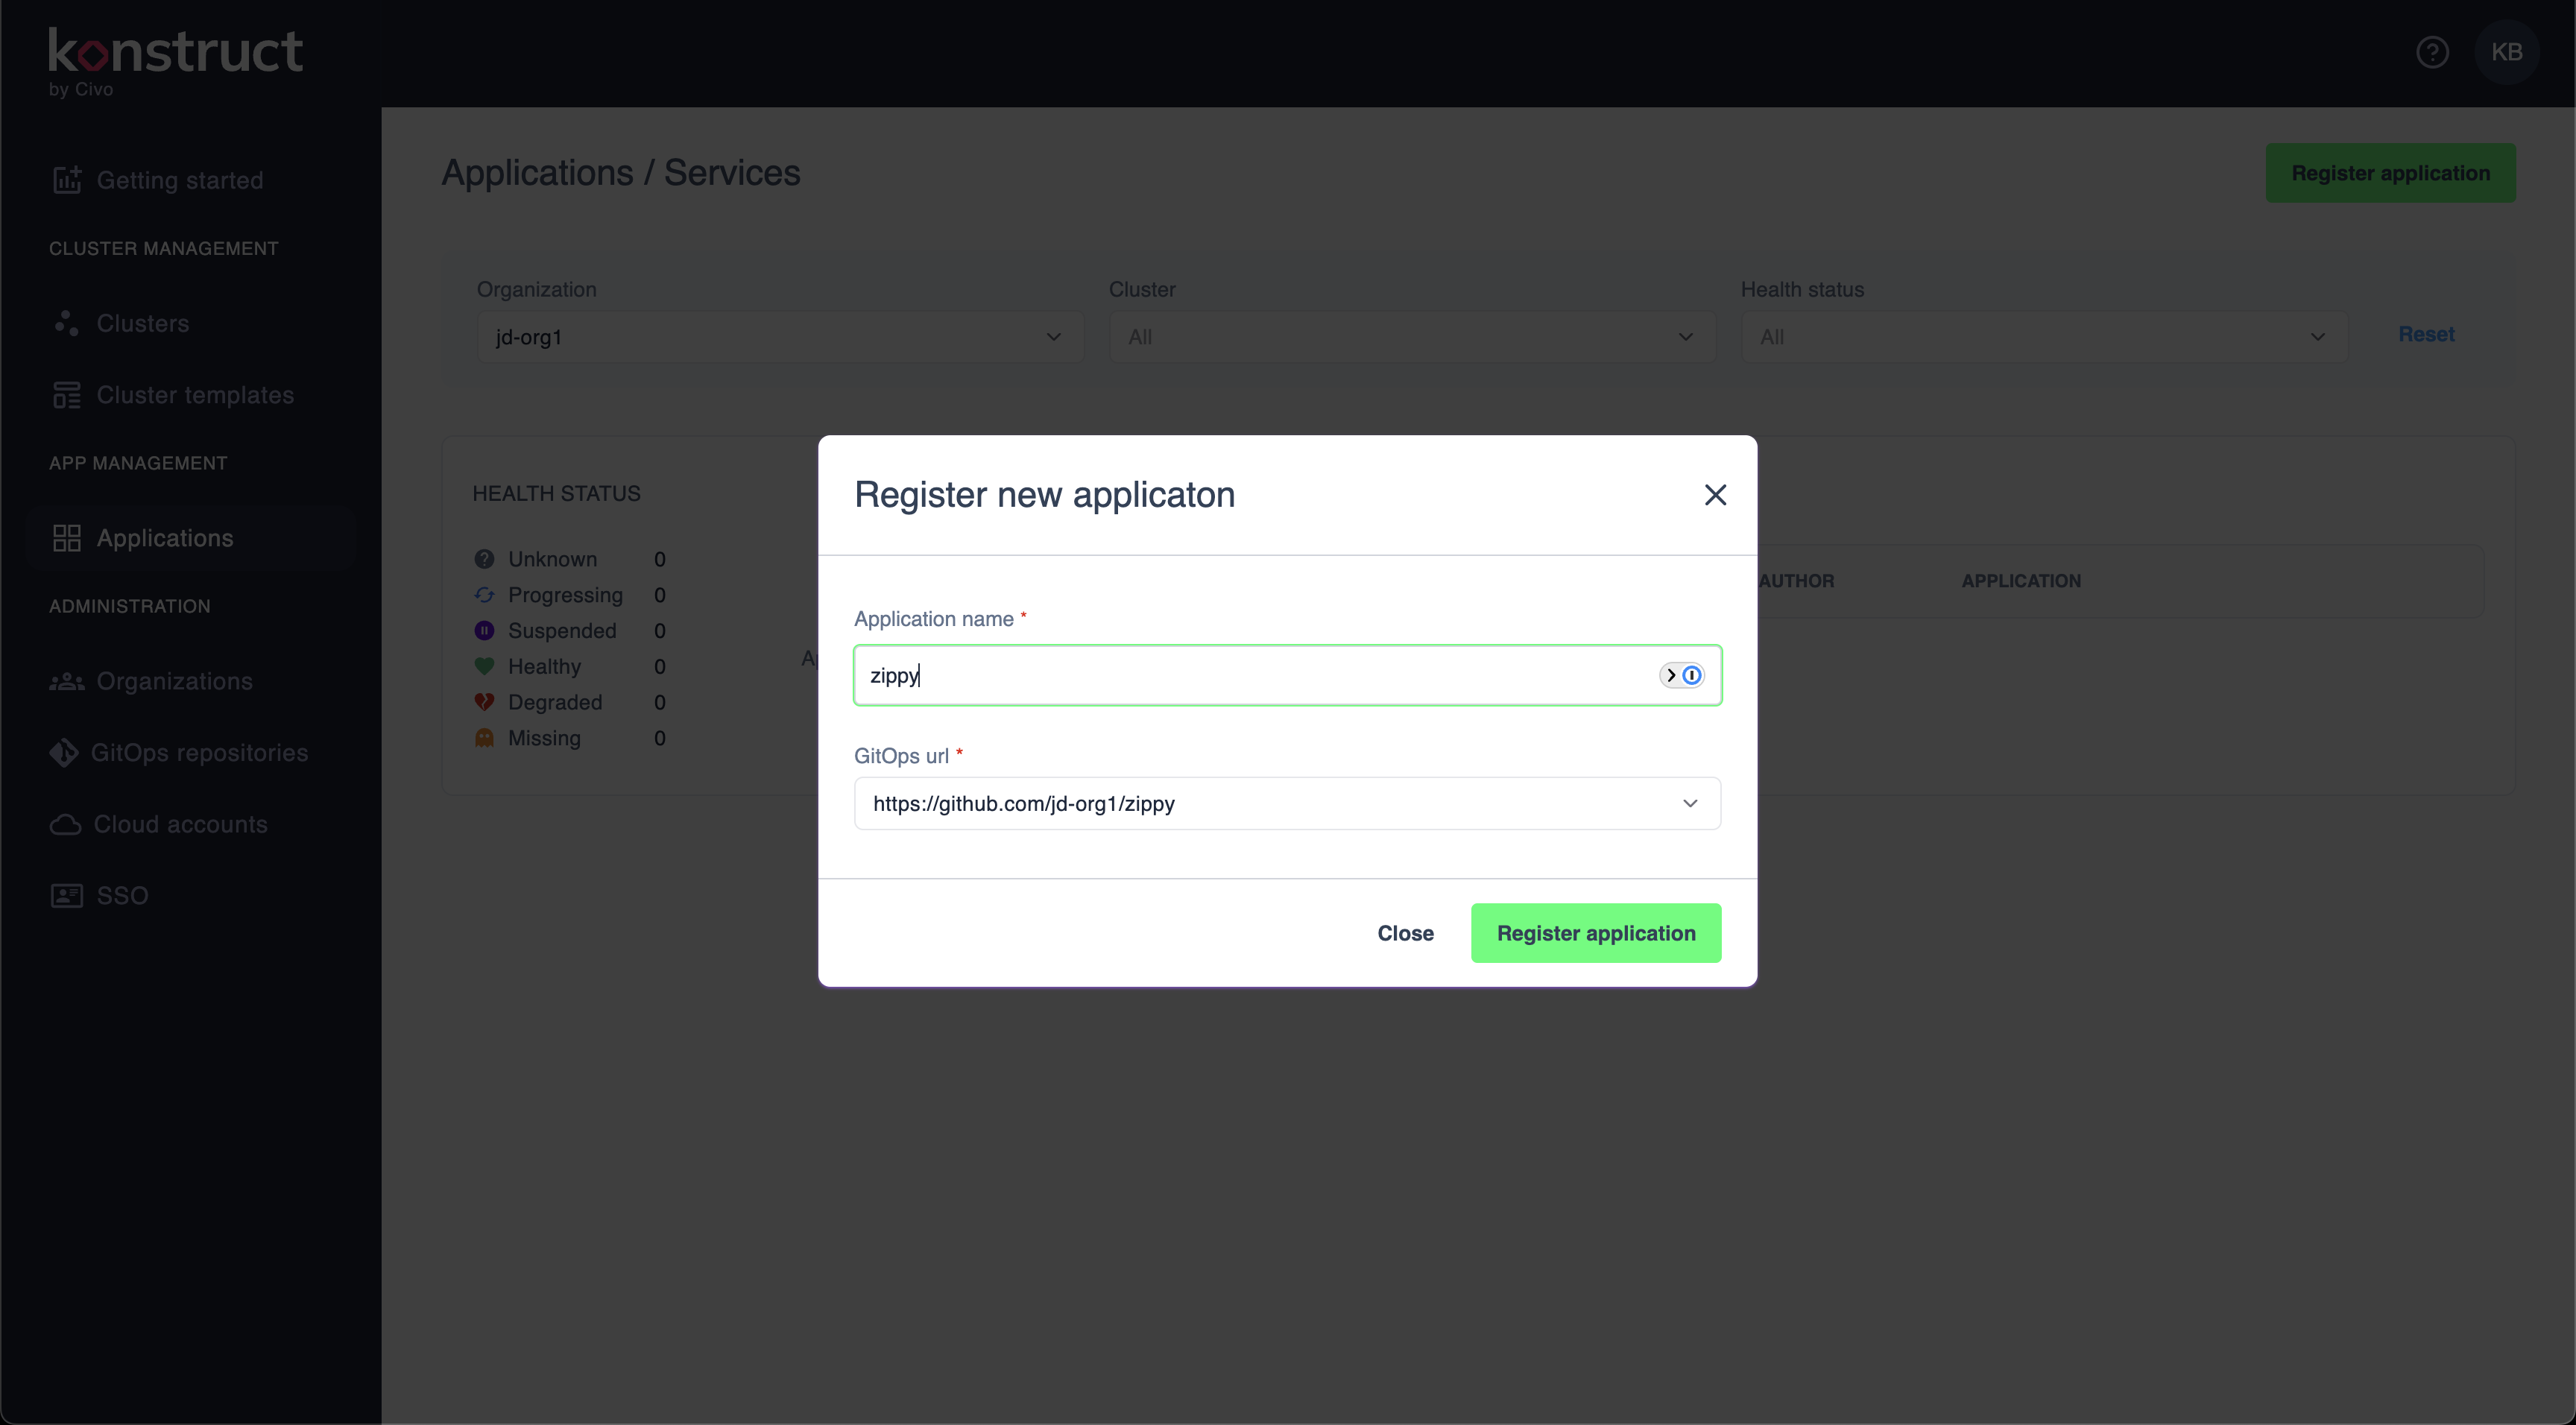Click the Clusters sidebar icon

(x=67, y=323)
